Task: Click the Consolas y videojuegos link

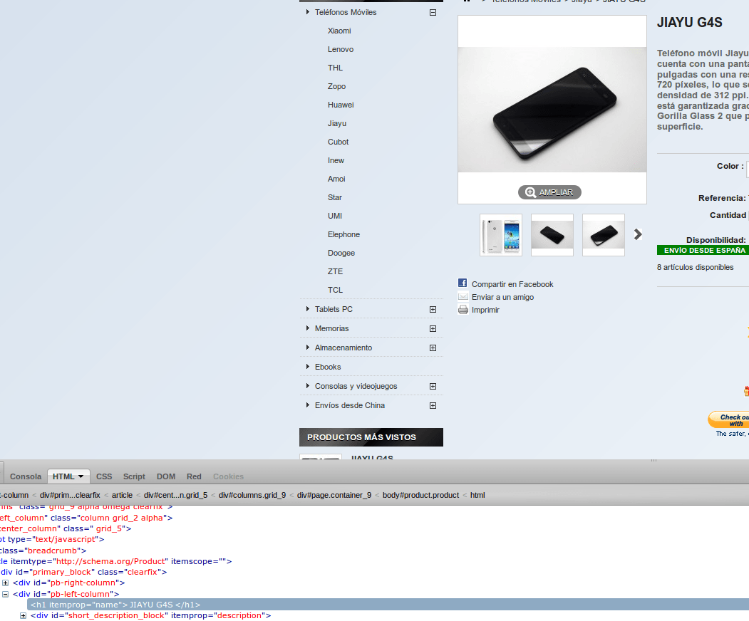Action: [x=356, y=386]
